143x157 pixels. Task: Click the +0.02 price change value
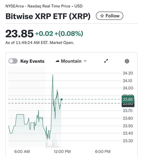(44, 34)
